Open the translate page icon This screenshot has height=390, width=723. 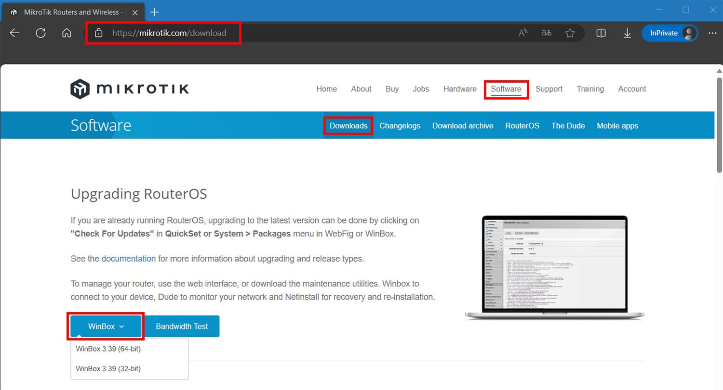[546, 33]
